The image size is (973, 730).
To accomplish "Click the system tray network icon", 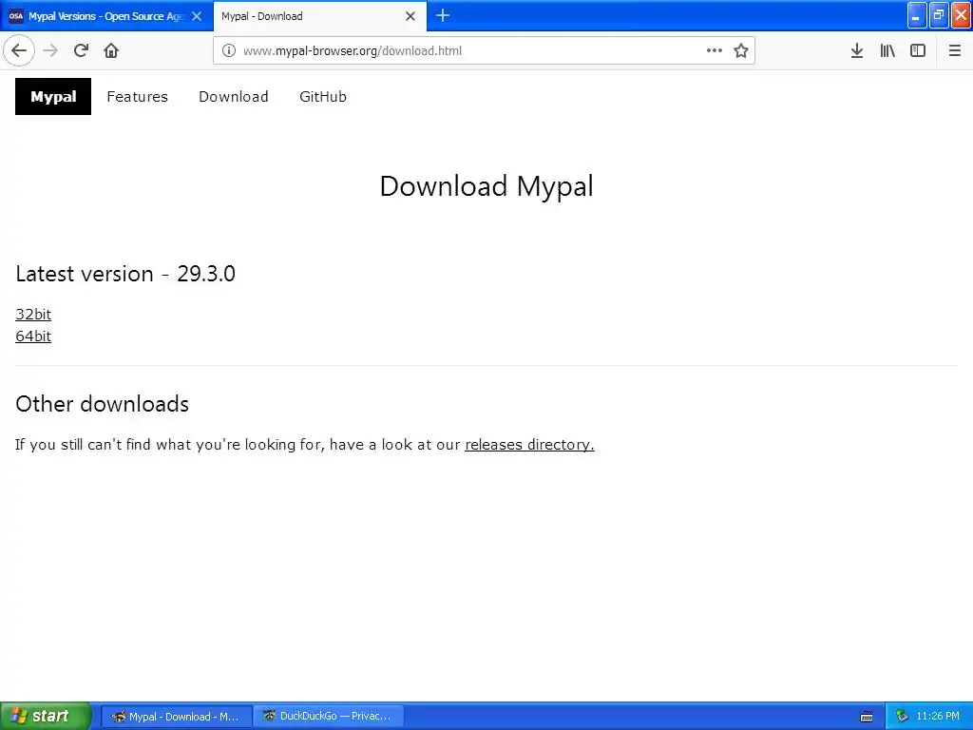I will coord(903,717).
